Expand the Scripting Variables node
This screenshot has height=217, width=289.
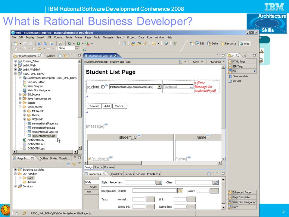coord(15,169)
